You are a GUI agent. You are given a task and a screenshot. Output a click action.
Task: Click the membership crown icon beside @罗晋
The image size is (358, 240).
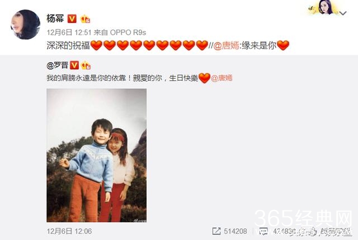point(86,65)
